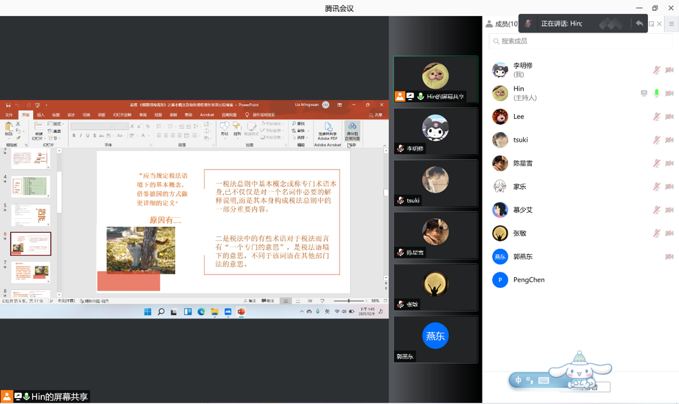Click 创建并共享 Adobe PDF button
The height and width of the screenshot is (404, 679).
[x=327, y=132]
